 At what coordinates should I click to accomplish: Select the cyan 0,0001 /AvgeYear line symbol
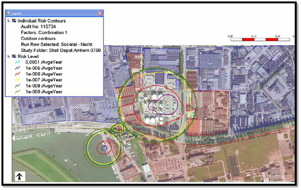pos(18,62)
